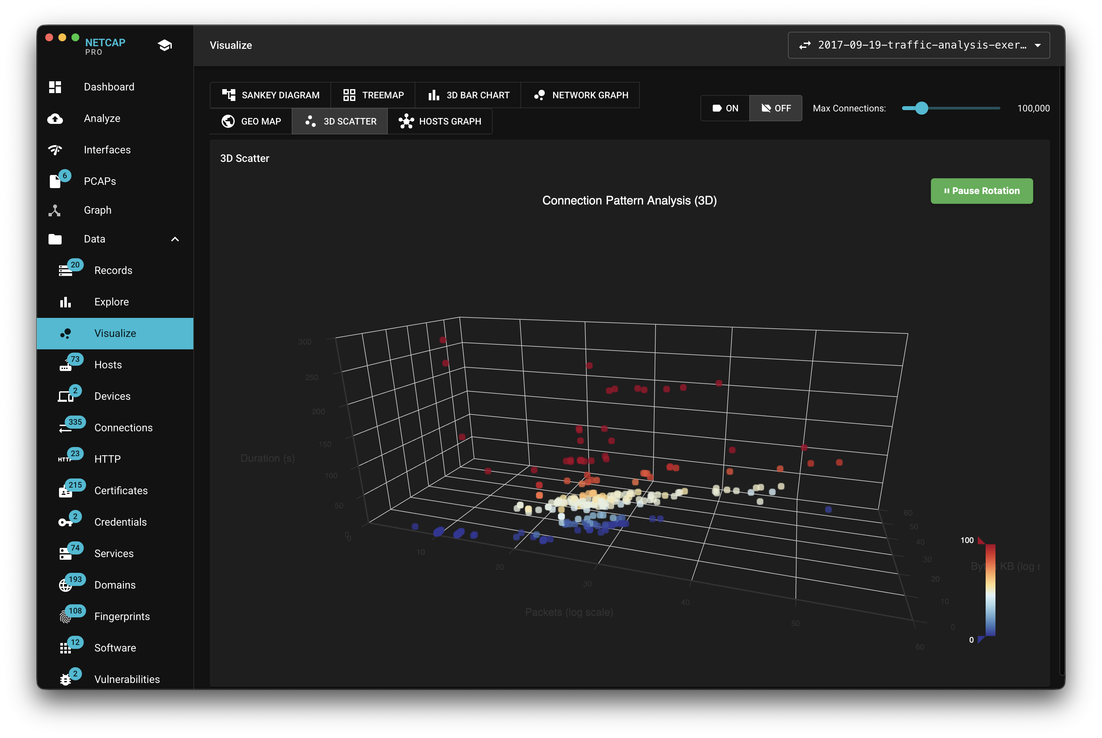Open the Devices icon
Screen dimensions: 1102x738
66,396
